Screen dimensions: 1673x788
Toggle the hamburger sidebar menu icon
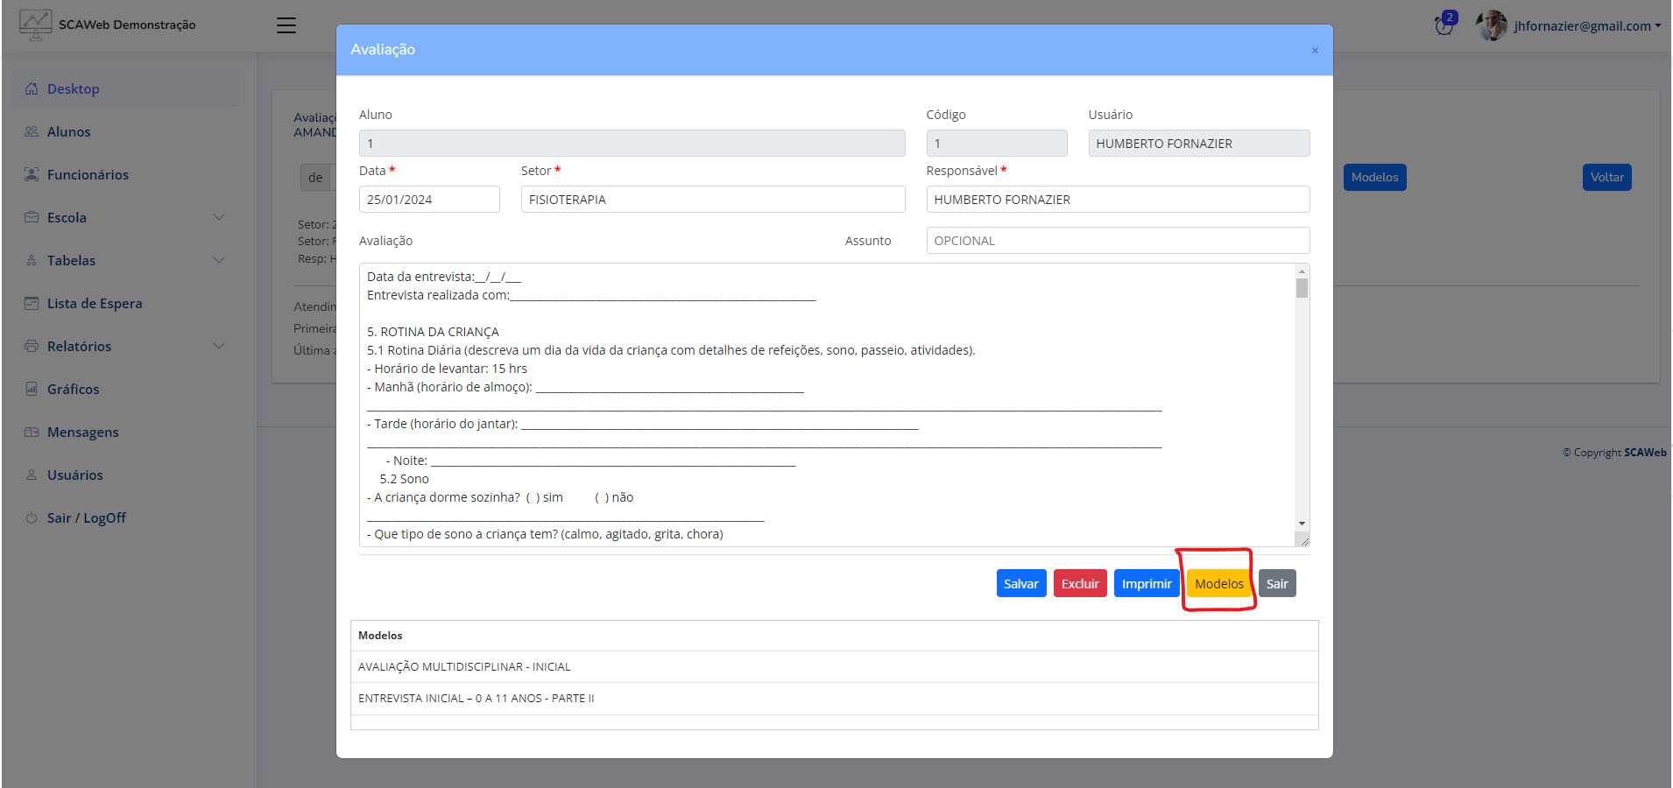286,25
